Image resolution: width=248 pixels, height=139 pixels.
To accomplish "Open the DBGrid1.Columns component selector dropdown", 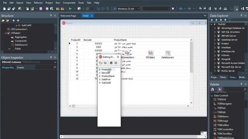I will [x=55, y=62].
